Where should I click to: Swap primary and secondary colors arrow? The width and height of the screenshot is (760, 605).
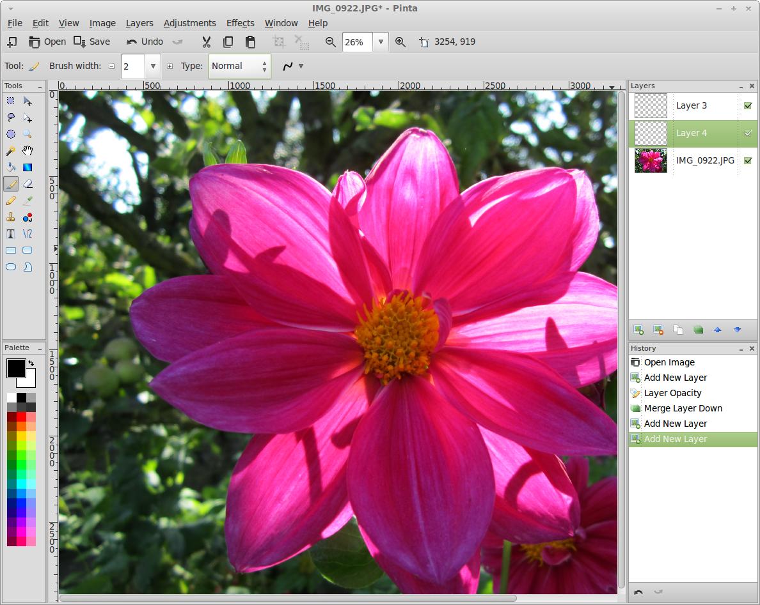[31, 363]
